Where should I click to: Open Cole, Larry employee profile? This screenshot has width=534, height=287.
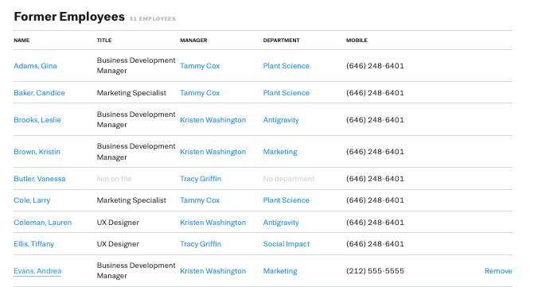click(32, 200)
